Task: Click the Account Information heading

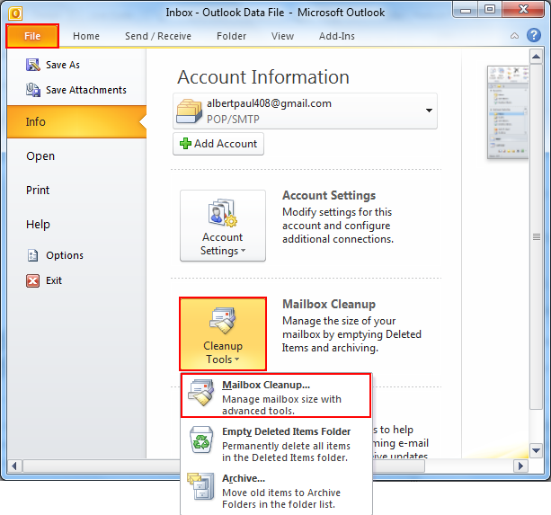Action: click(263, 77)
